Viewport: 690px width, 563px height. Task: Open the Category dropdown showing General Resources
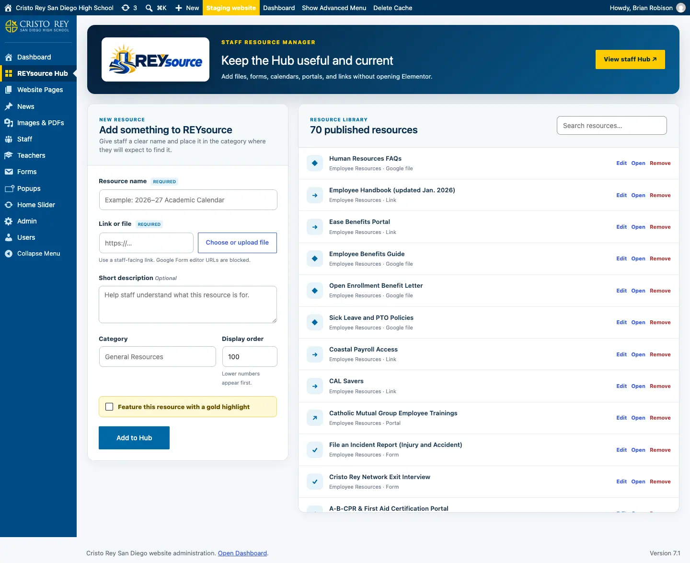coord(158,357)
